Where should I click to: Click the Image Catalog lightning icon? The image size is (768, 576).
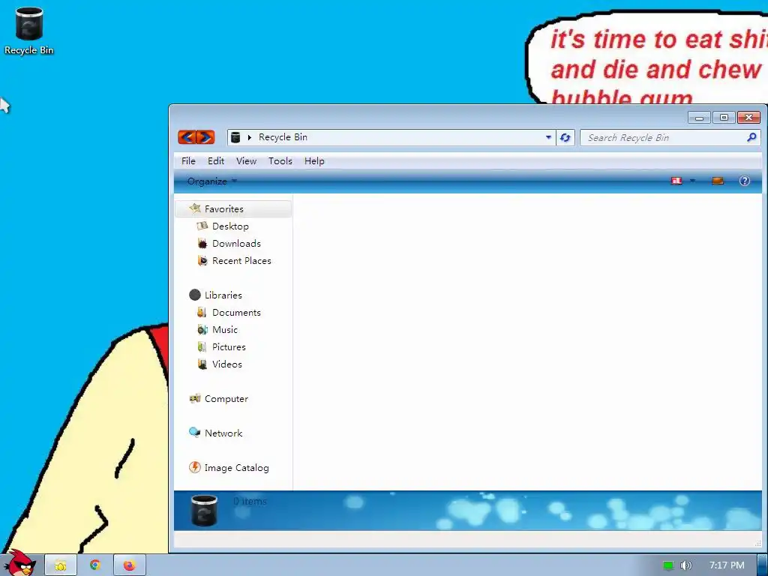point(195,467)
